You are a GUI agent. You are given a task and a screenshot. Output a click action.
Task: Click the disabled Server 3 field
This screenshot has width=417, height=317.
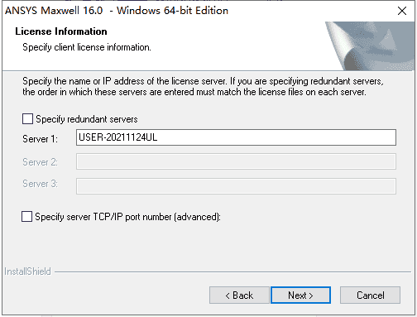tap(236, 186)
